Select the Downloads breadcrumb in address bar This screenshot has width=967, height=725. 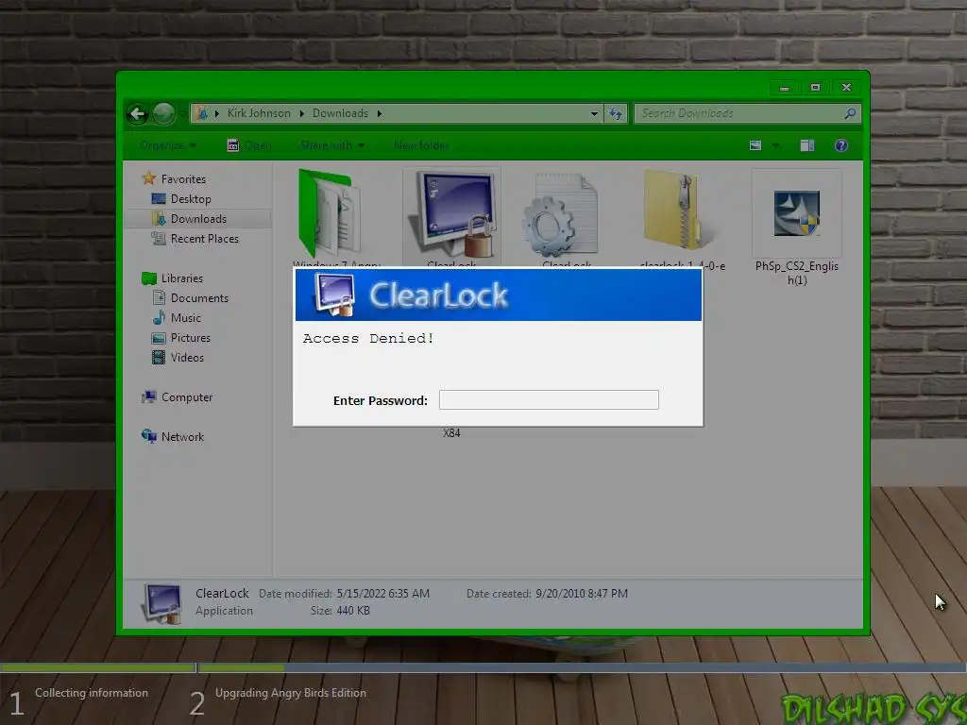tap(340, 113)
